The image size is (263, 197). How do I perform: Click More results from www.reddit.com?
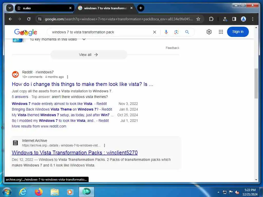click(39, 126)
